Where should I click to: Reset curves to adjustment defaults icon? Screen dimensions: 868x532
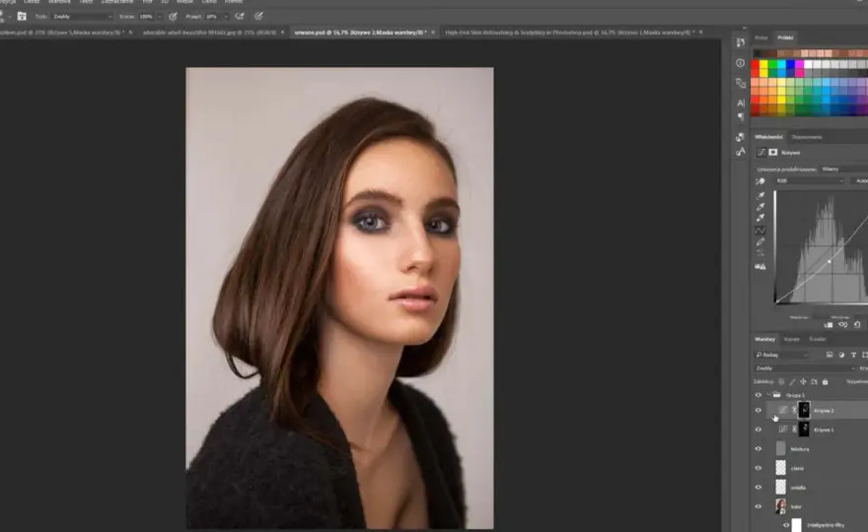(857, 325)
